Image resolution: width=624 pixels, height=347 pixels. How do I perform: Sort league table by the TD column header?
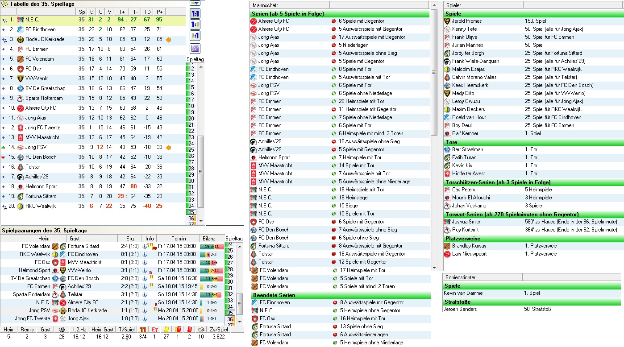(x=147, y=12)
